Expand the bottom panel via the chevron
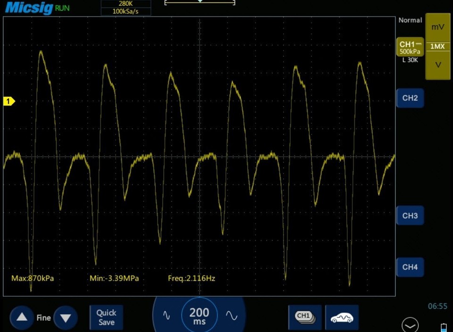Viewport: 453px width, 332px height. pyautogui.click(x=410, y=325)
